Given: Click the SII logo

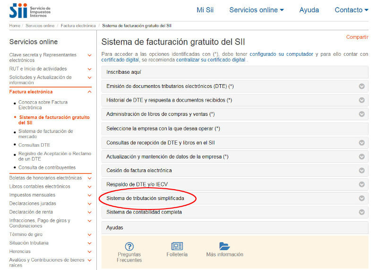Looking at the screenshot, I should pyautogui.click(x=29, y=10).
